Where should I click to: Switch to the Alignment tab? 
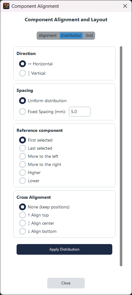coord(48,36)
